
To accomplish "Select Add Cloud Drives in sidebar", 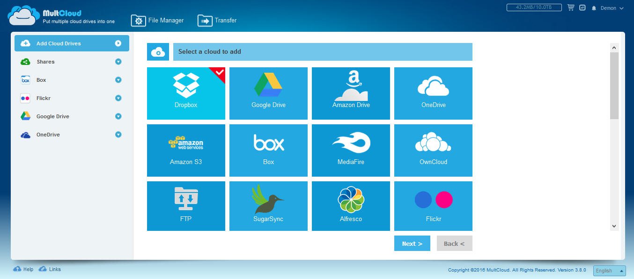I will (x=72, y=43).
